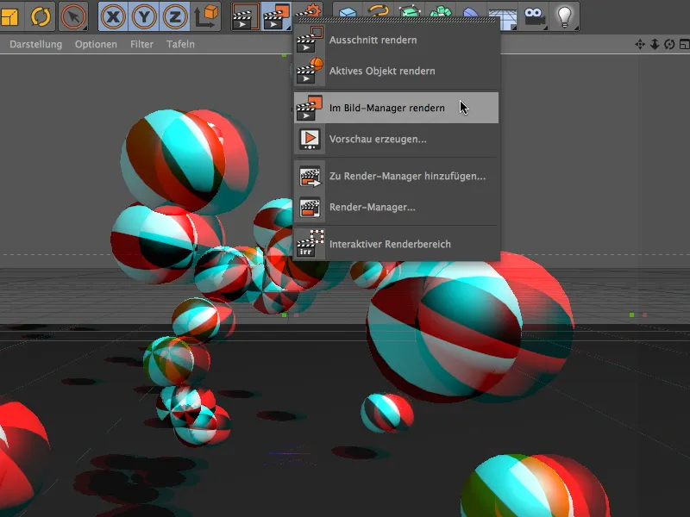The height and width of the screenshot is (517, 690).
Task: Switch the coordinate system cube icon
Action: (x=206, y=16)
